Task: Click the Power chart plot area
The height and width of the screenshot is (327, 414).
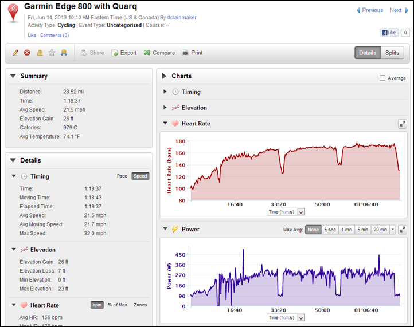Action: pos(295,277)
